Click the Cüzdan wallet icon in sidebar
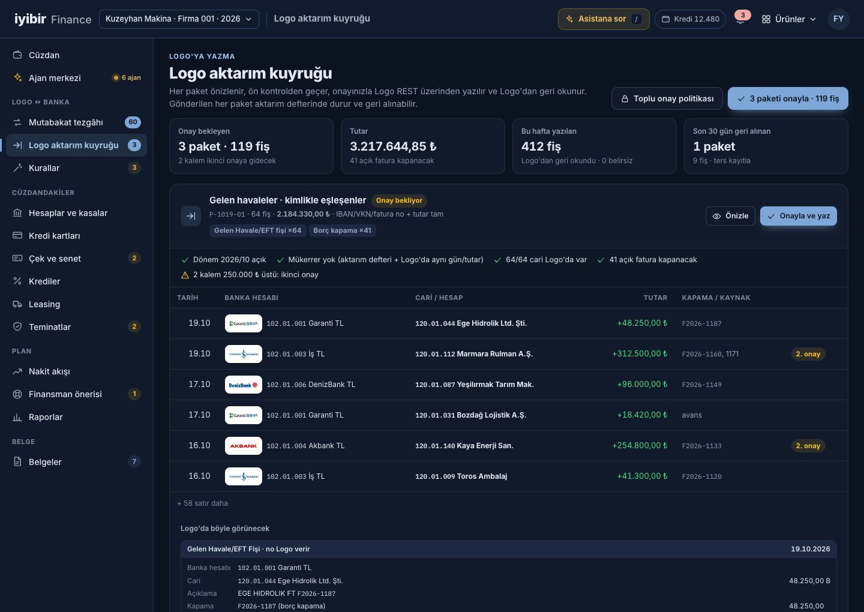Image resolution: width=864 pixels, height=612 pixels. click(x=17, y=55)
